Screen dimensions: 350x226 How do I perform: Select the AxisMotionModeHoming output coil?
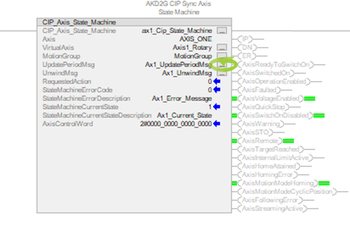(x=278, y=183)
